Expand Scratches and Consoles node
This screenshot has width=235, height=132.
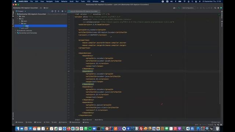pyautogui.click(x=15, y=33)
